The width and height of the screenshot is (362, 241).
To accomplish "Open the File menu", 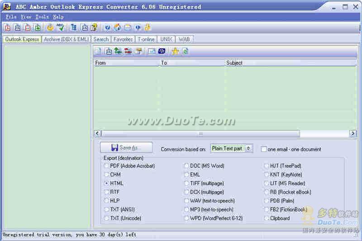I will click(11, 17).
